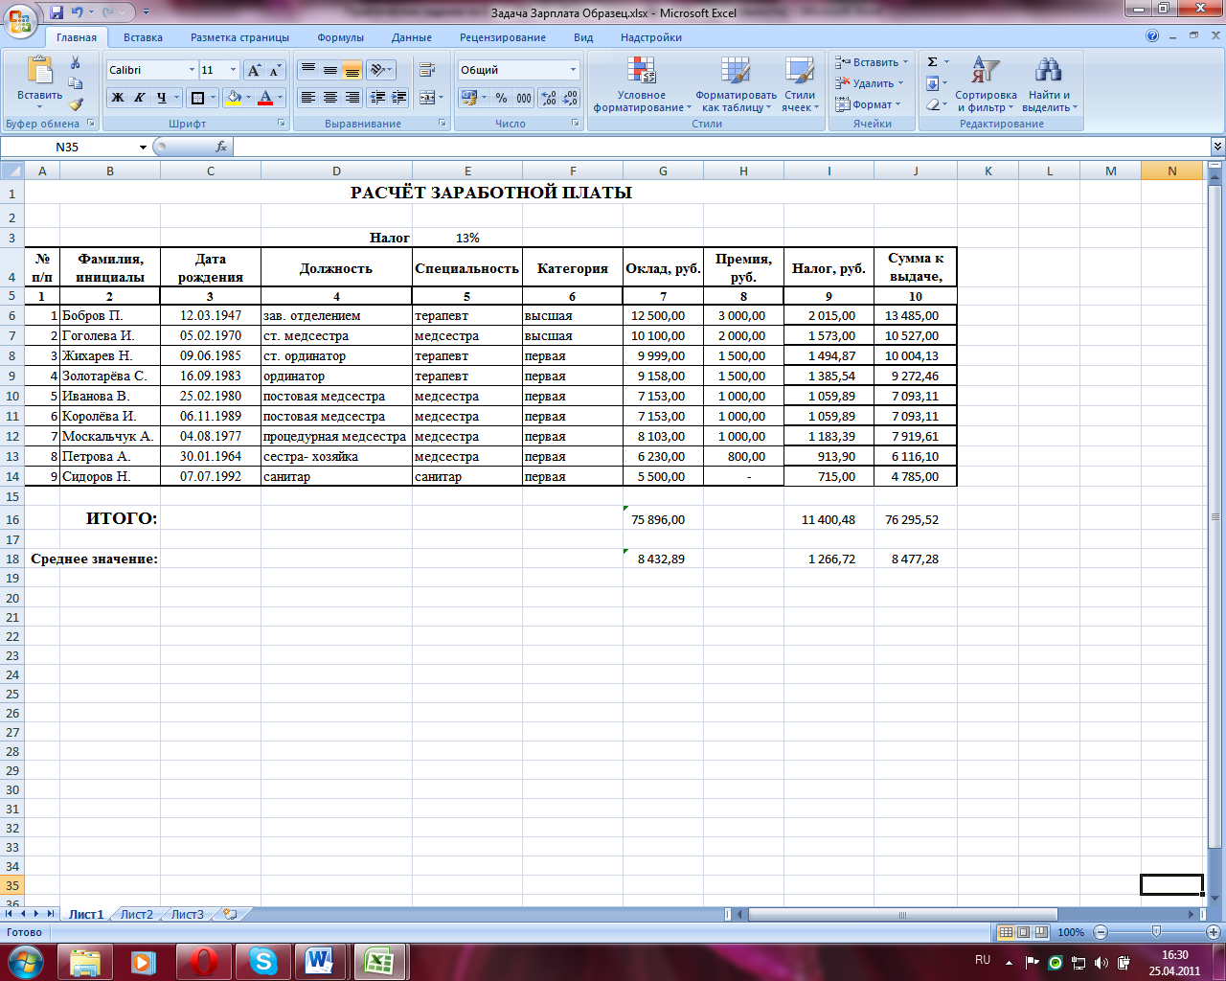Click the Align Top icon
The image size is (1226, 981).
coord(307,70)
